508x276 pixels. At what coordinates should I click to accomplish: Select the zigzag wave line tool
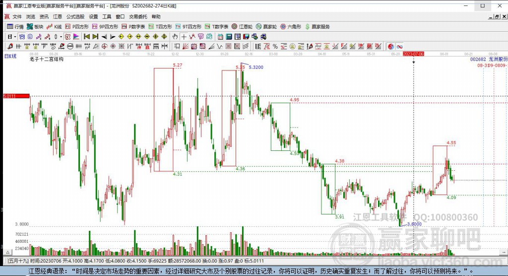tap(220, 46)
